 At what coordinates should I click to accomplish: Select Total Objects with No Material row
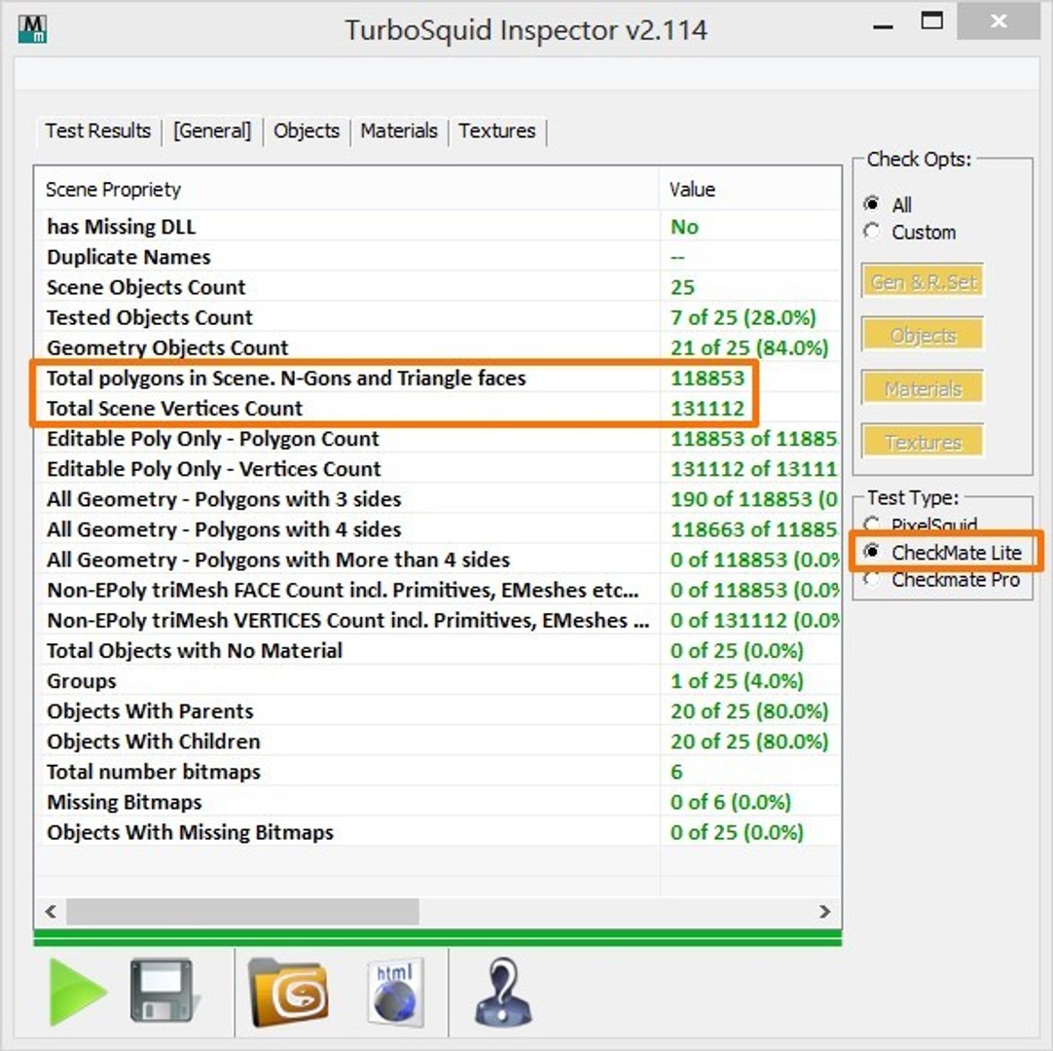(437, 650)
